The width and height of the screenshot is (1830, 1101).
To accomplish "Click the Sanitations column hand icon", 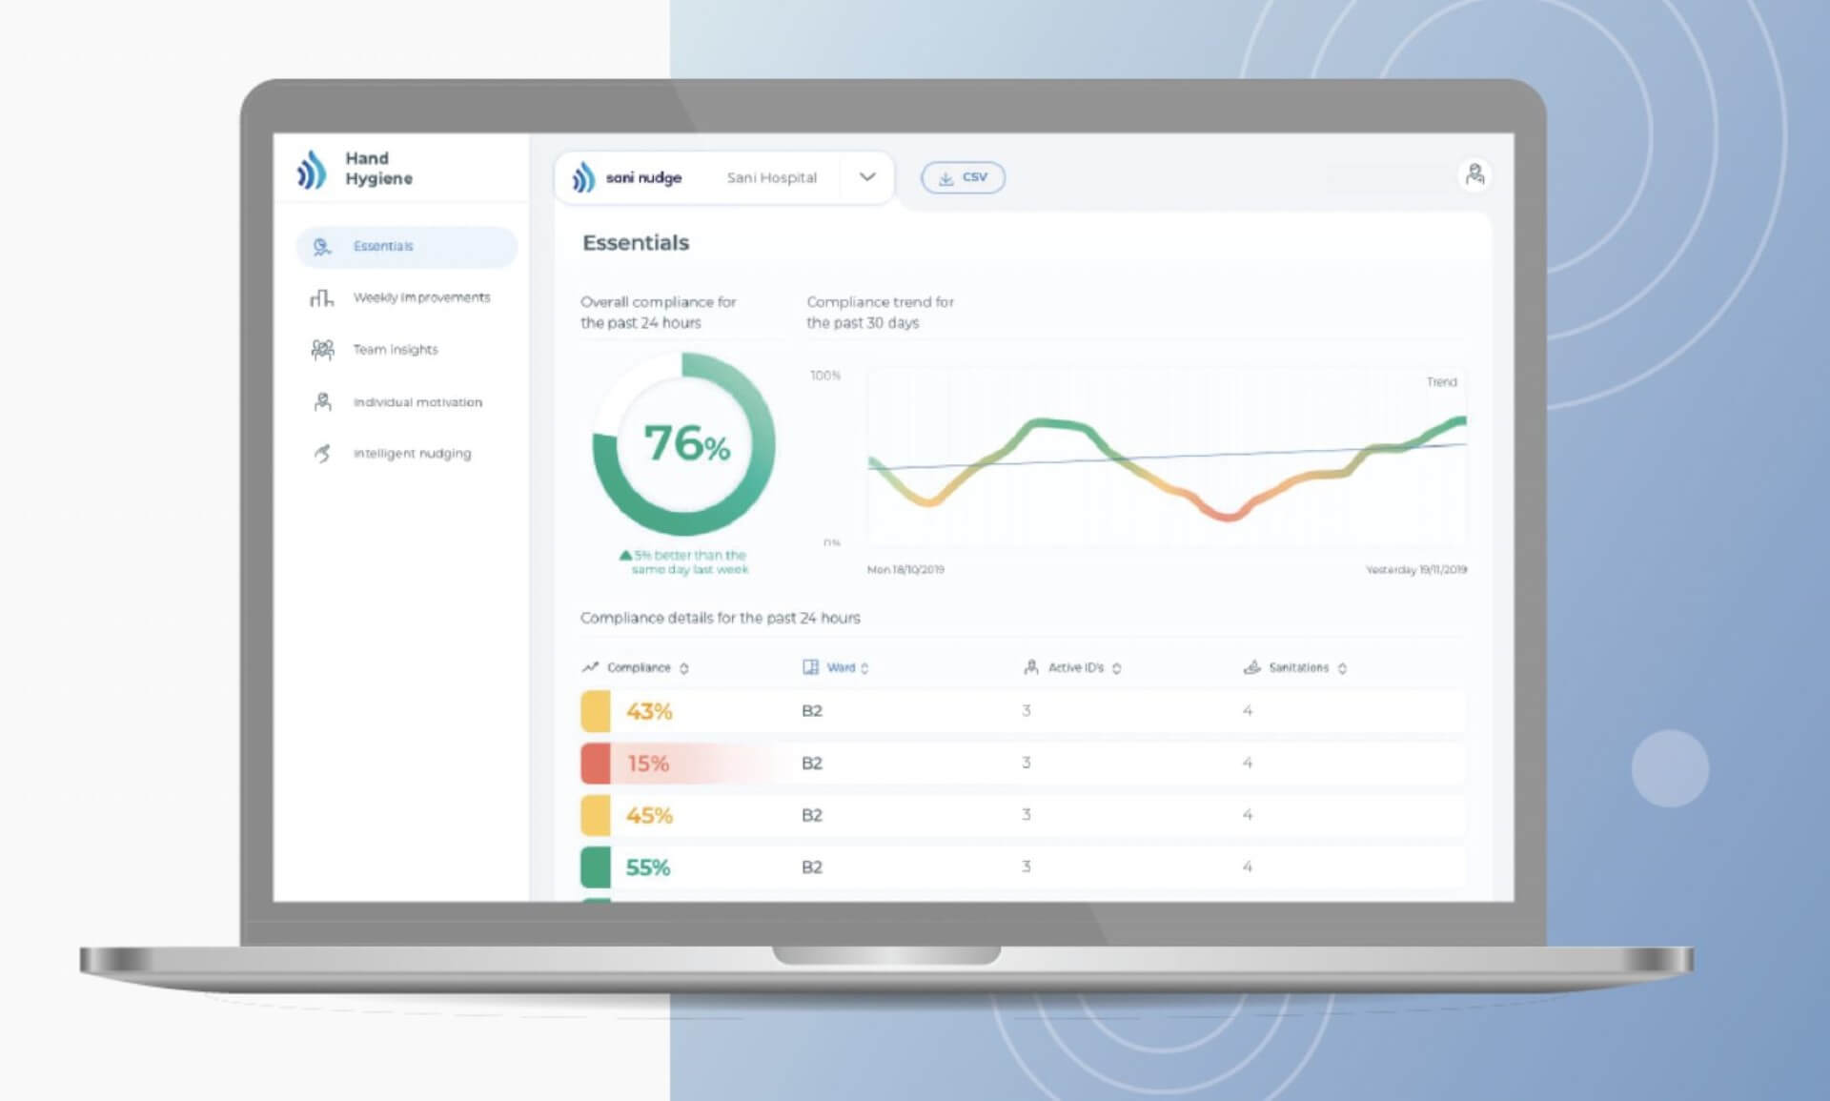I will tap(1251, 667).
